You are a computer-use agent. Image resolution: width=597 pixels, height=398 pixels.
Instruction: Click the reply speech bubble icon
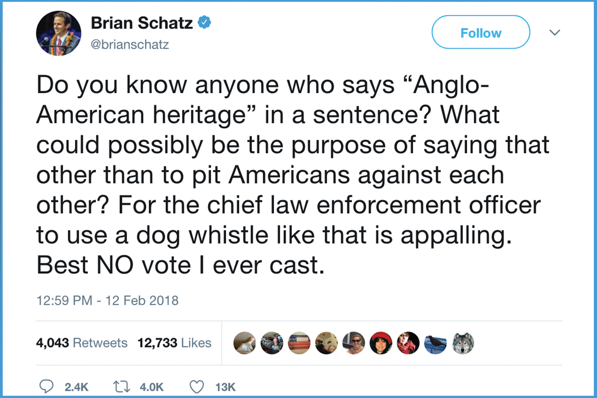[x=47, y=386]
